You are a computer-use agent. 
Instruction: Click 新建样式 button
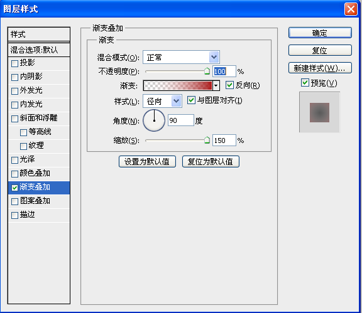click(x=320, y=68)
